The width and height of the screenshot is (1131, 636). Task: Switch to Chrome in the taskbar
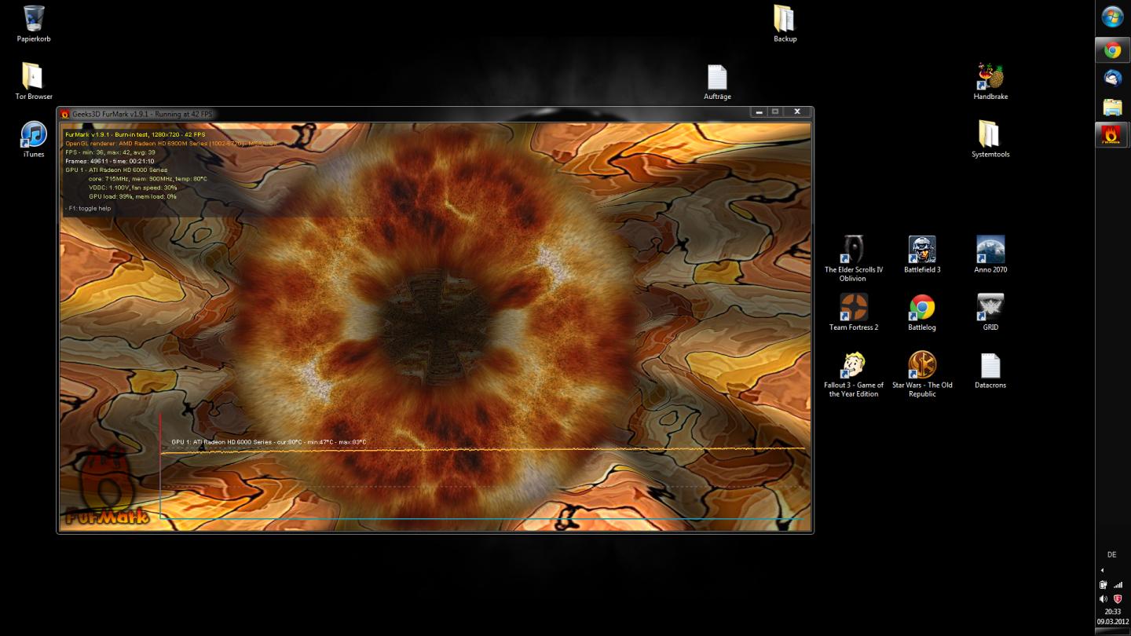1112,50
